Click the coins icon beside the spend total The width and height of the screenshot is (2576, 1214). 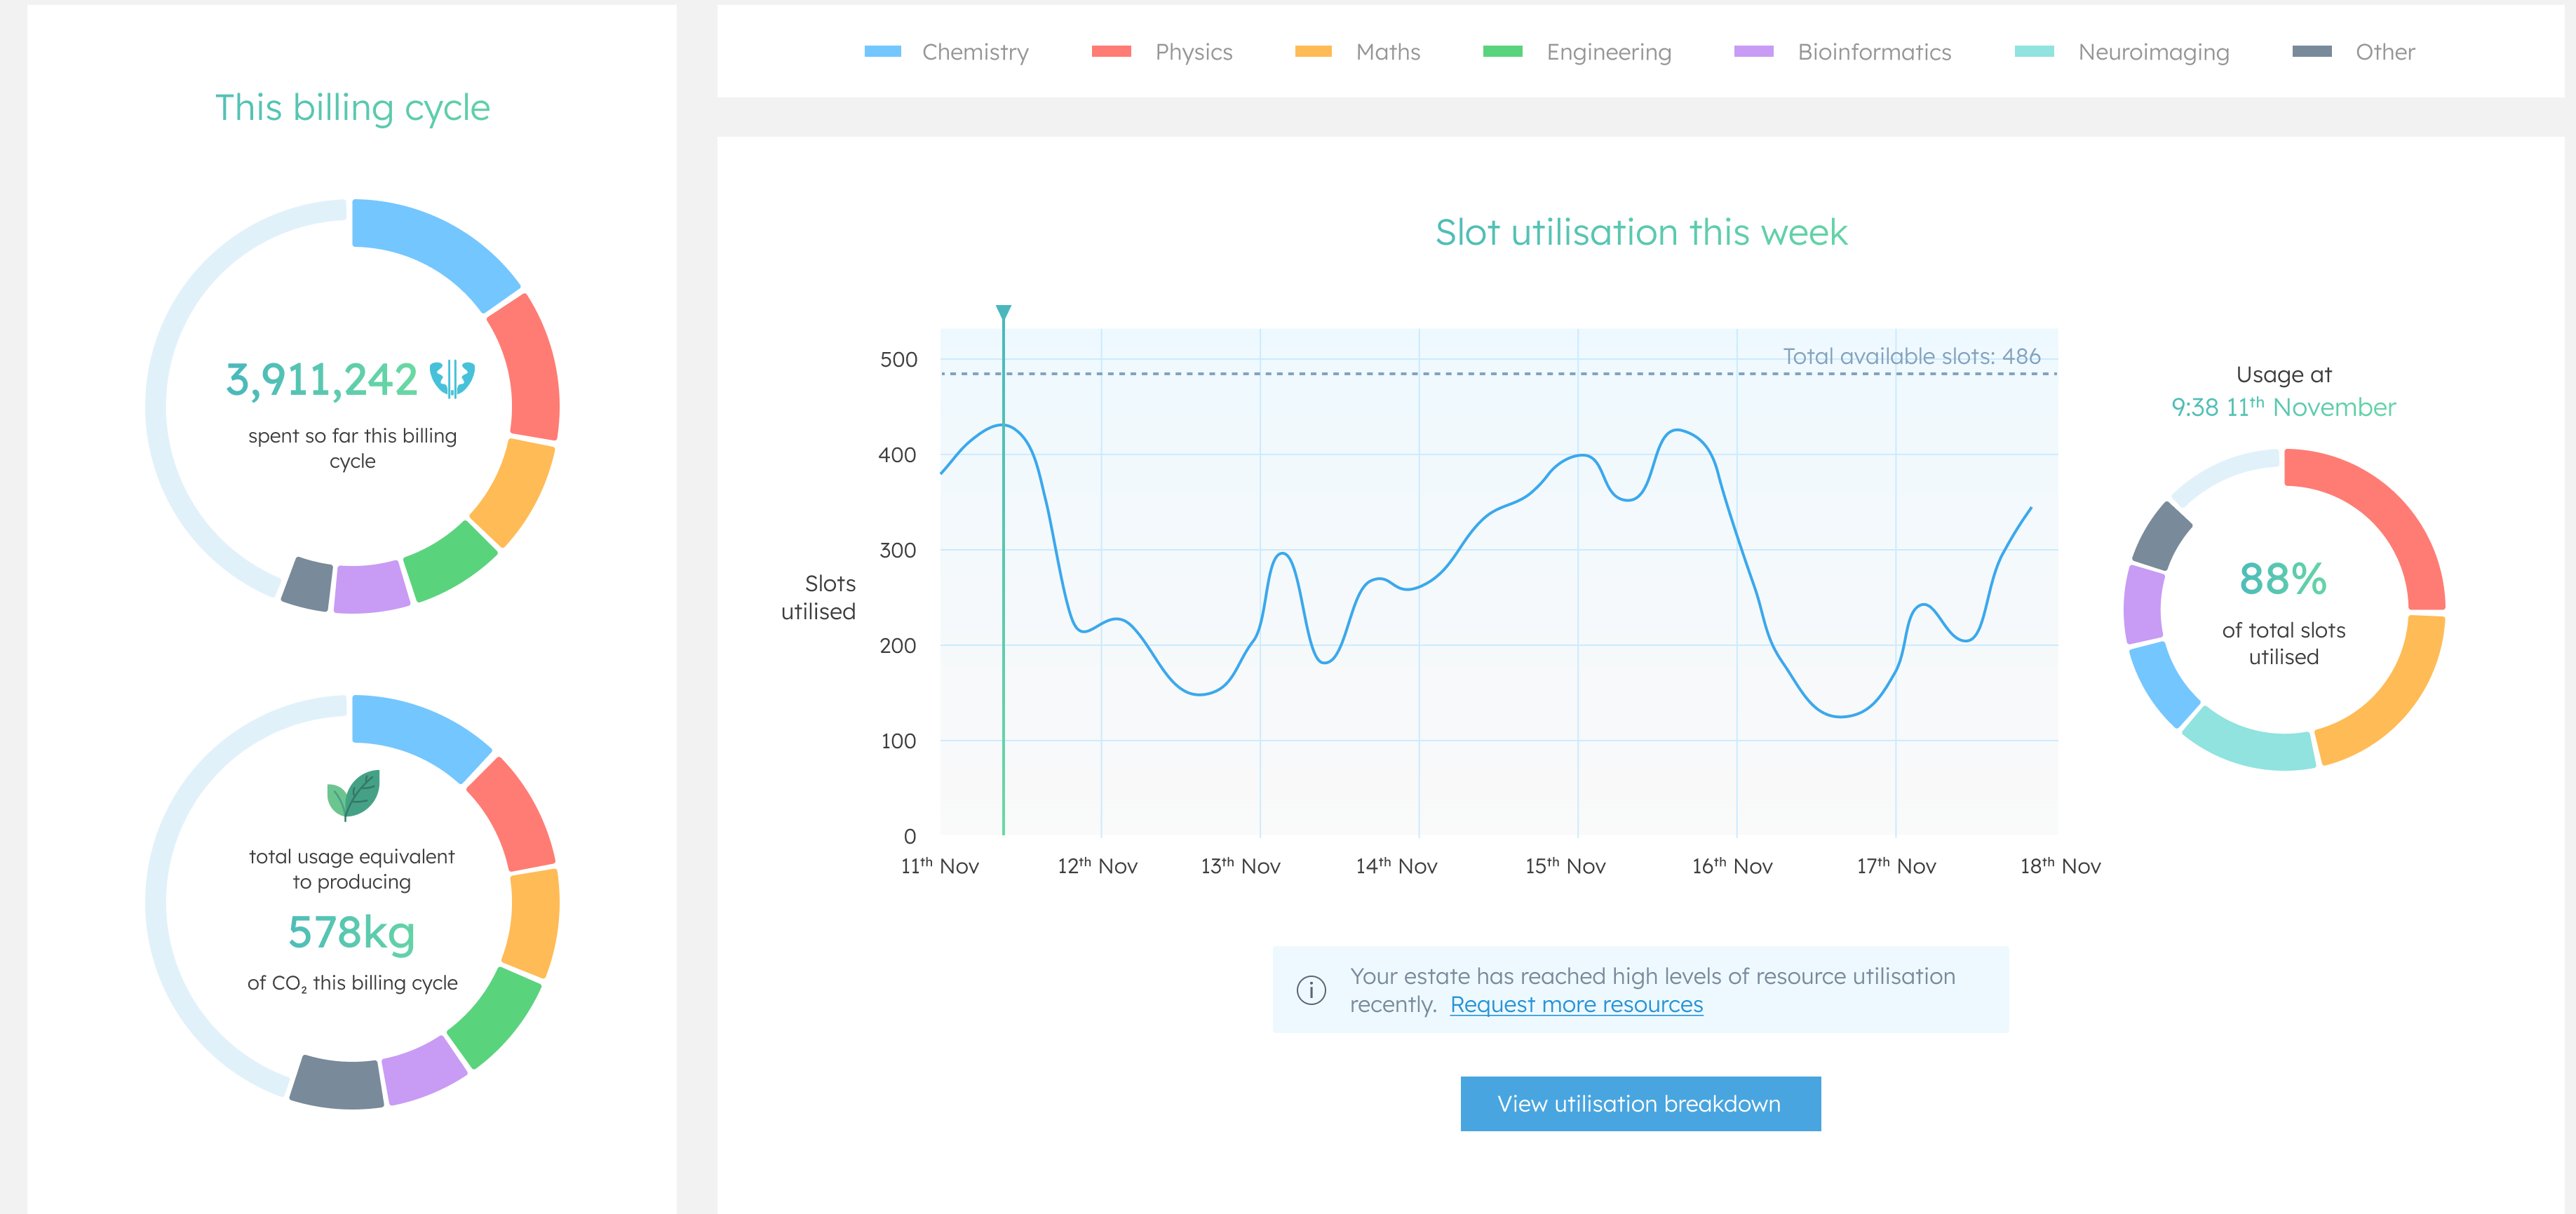[x=455, y=377]
